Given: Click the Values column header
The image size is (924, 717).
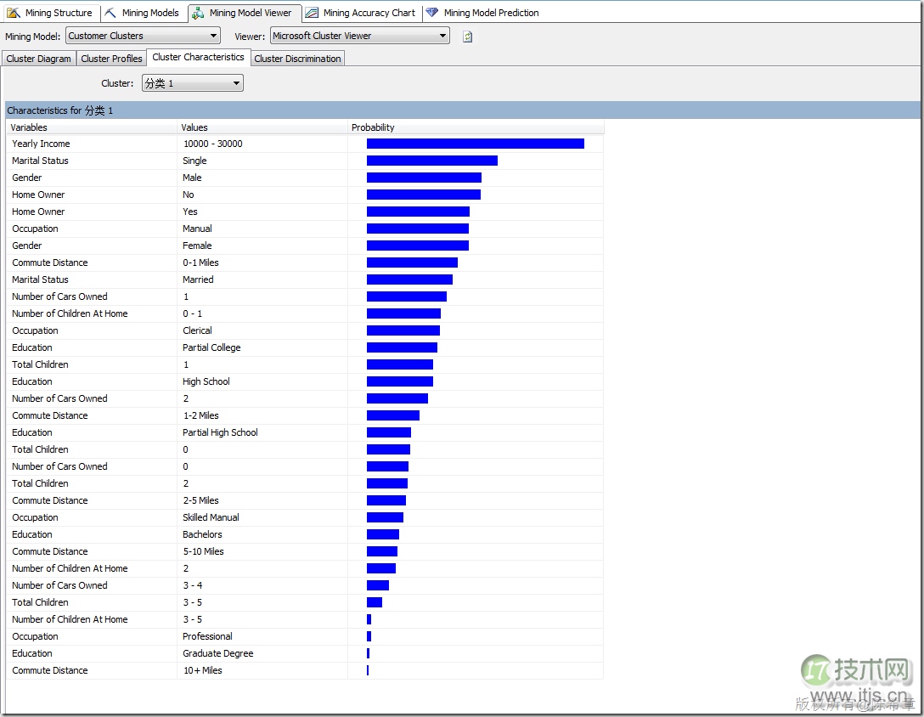Looking at the screenshot, I should [x=194, y=127].
